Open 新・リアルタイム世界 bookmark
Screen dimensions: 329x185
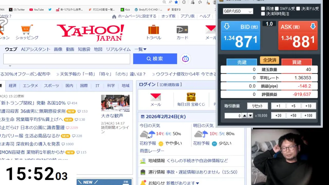(69, 10)
